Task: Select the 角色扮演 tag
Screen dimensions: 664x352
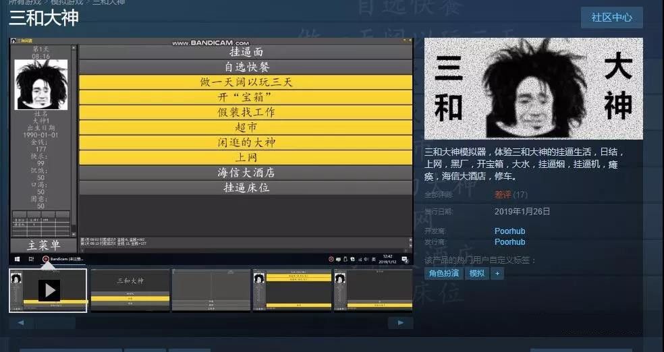Action: click(444, 273)
